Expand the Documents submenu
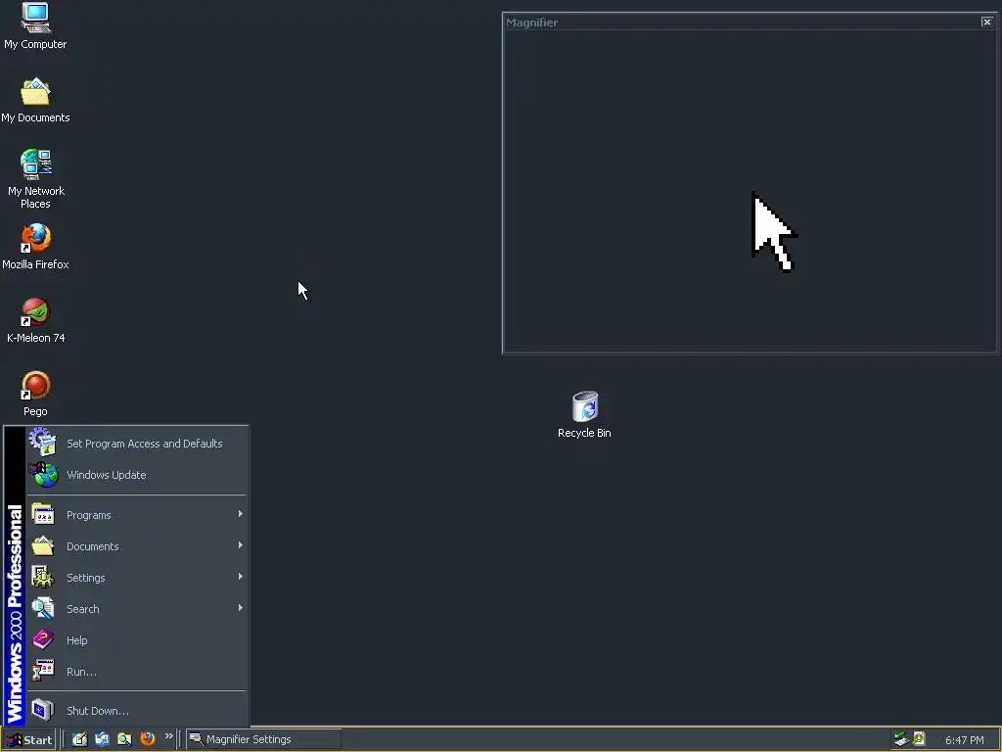Screen dimensions: 1002x752 (136, 546)
